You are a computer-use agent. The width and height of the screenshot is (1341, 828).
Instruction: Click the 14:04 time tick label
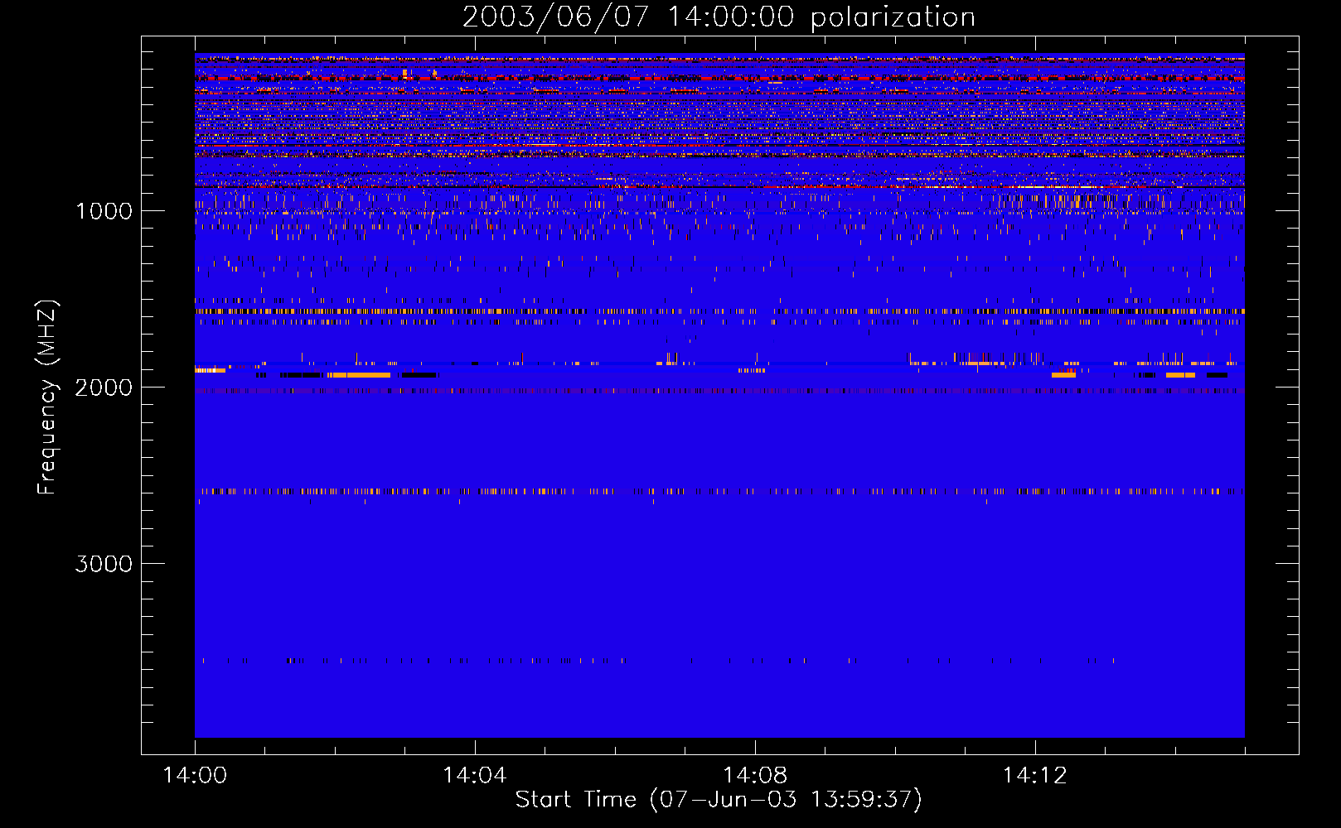point(475,776)
